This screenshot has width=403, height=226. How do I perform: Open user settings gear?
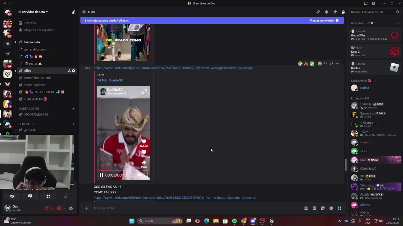[71, 208]
